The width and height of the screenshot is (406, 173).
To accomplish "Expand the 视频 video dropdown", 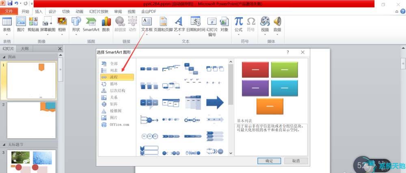I will 265,35.
